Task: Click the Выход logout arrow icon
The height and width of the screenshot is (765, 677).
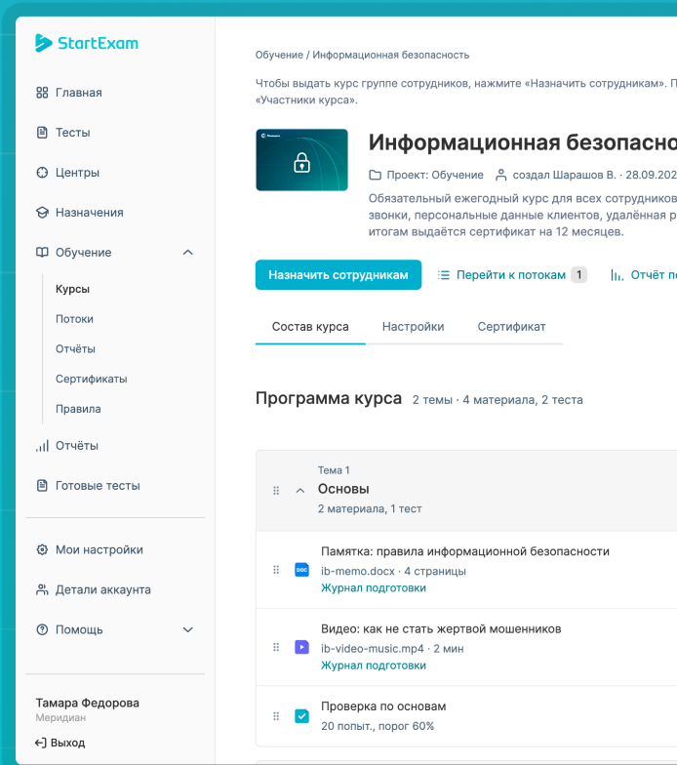Action: [x=41, y=743]
